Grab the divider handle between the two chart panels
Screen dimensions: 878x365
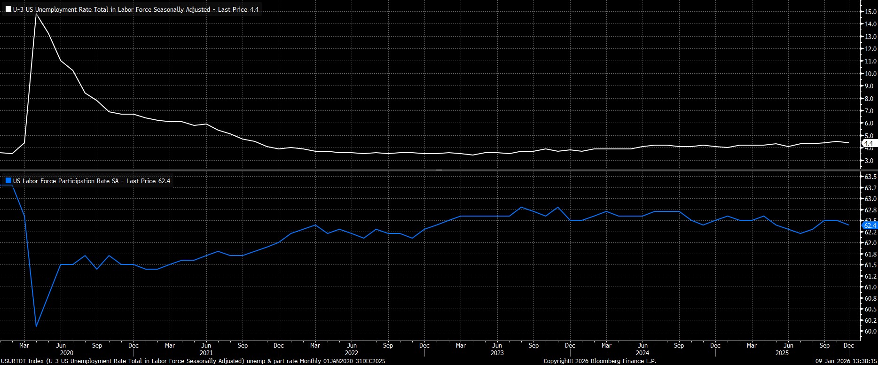point(439,170)
